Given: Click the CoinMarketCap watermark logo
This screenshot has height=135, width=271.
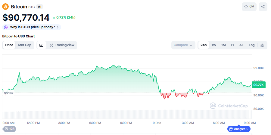Looking at the screenshot, I should pyautogui.click(x=229, y=106).
